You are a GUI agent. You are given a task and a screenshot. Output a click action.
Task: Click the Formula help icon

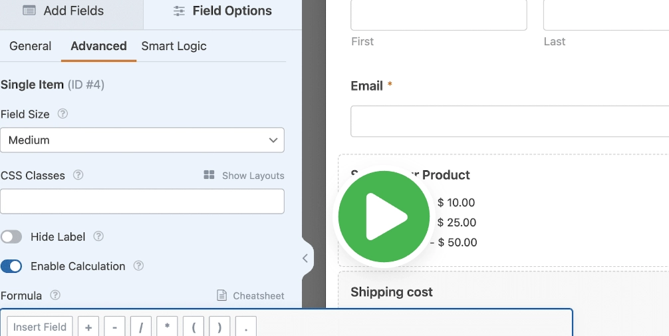click(55, 295)
